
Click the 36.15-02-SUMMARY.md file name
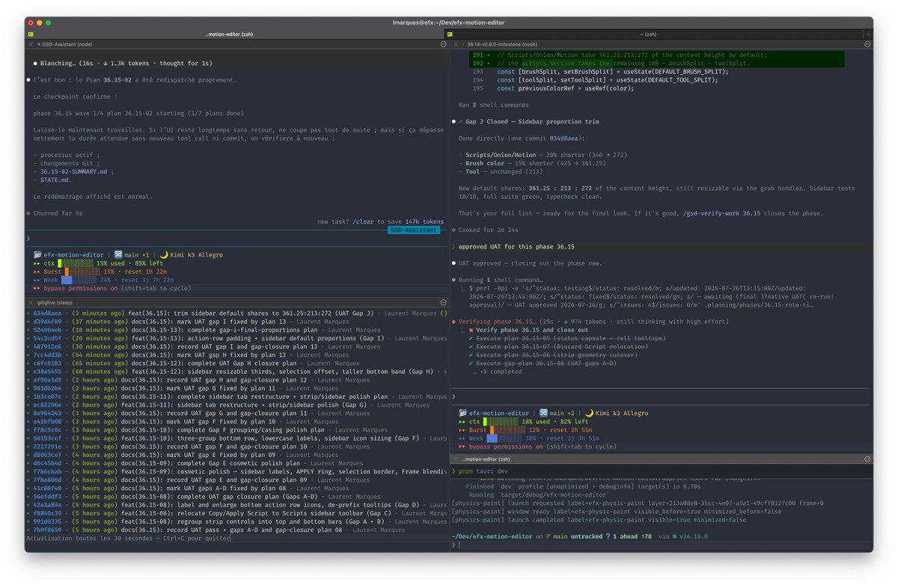pyautogui.click(x=73, y=172)
